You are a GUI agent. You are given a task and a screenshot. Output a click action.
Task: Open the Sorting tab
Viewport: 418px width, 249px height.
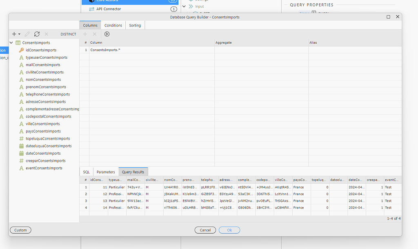[135, 25]
